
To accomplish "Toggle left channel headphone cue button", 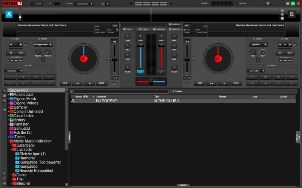I will (x=140, y=72).
